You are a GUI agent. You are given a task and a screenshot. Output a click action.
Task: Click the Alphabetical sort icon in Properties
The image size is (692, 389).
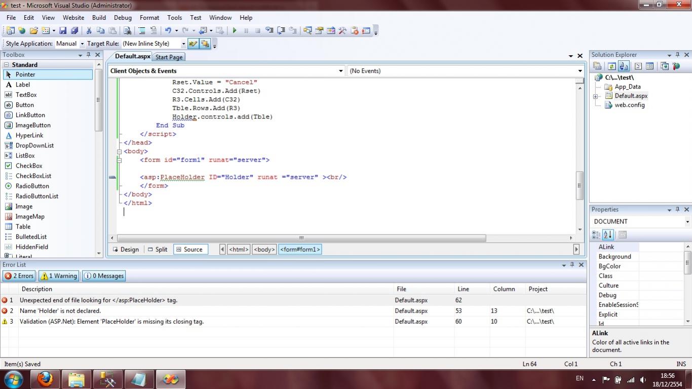608,235
